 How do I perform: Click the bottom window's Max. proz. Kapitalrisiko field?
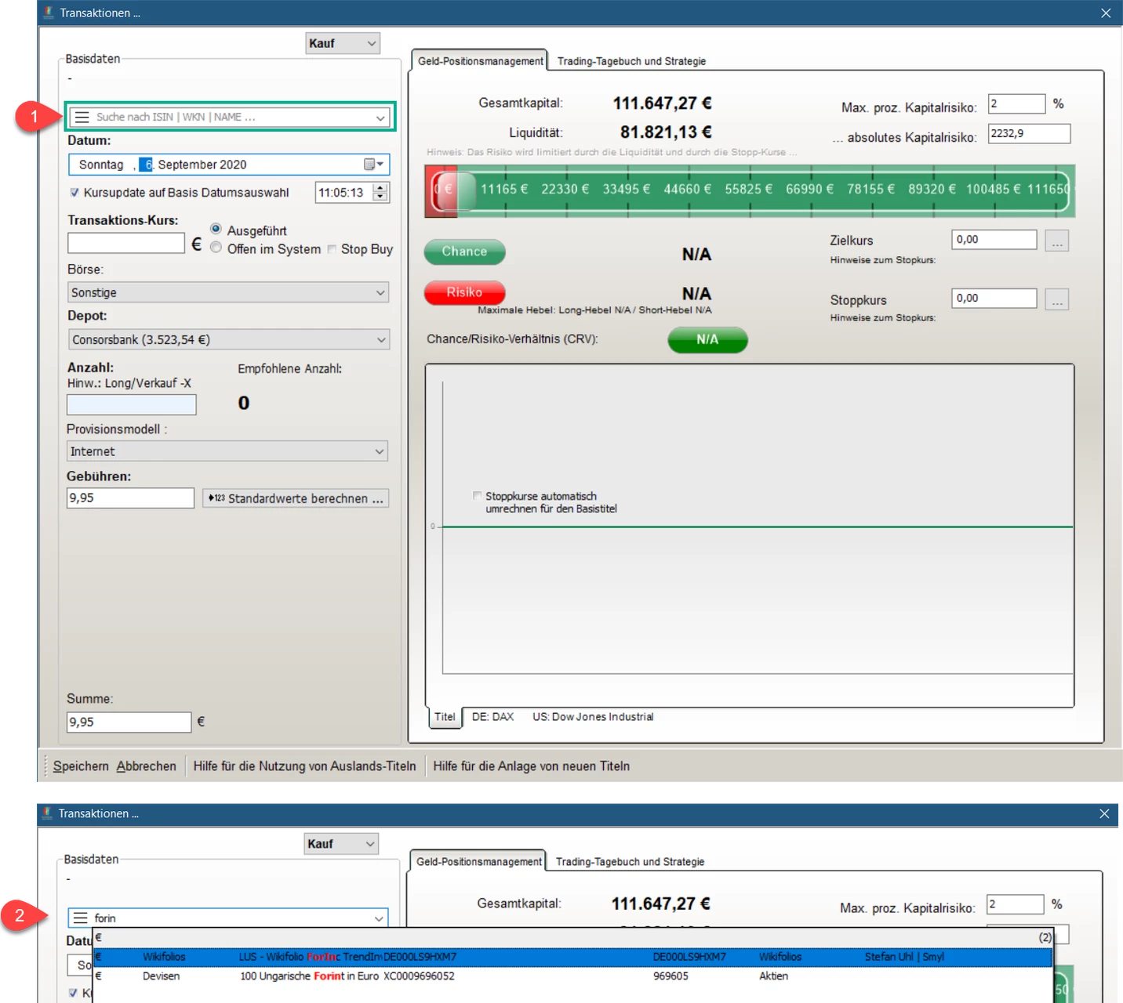click(x=1016, y=904)
